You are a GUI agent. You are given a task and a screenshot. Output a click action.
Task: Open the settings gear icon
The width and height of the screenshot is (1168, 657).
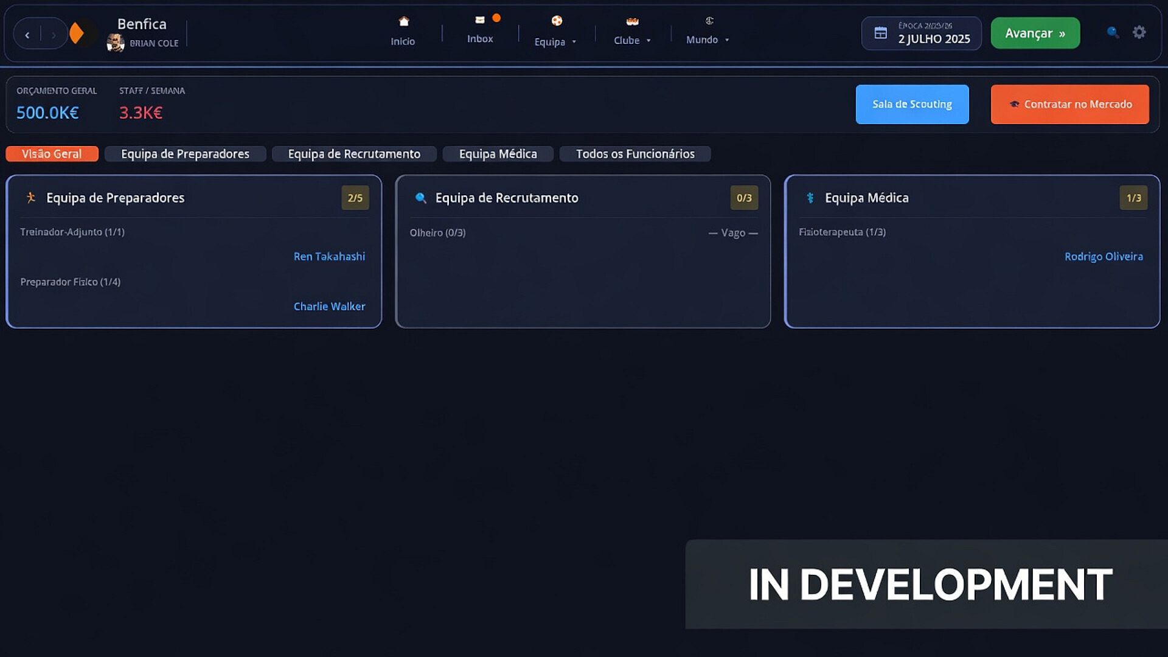coord(1139,32)
